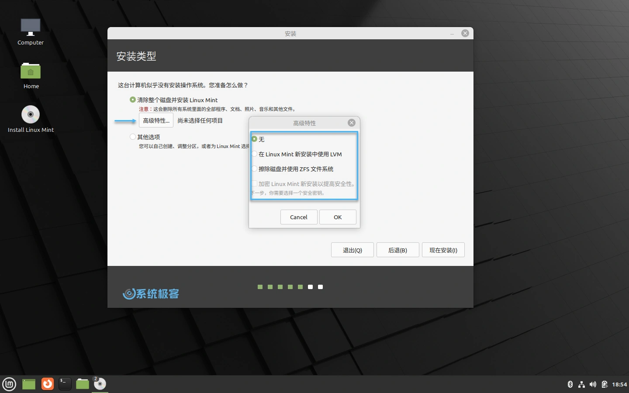
Task: Open the Linux Mint start menu
Action: click(x=9, y=384)
